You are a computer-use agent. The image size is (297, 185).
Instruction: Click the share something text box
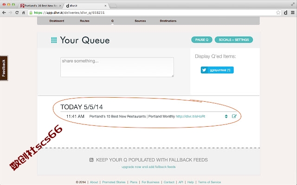click(117, 67)
